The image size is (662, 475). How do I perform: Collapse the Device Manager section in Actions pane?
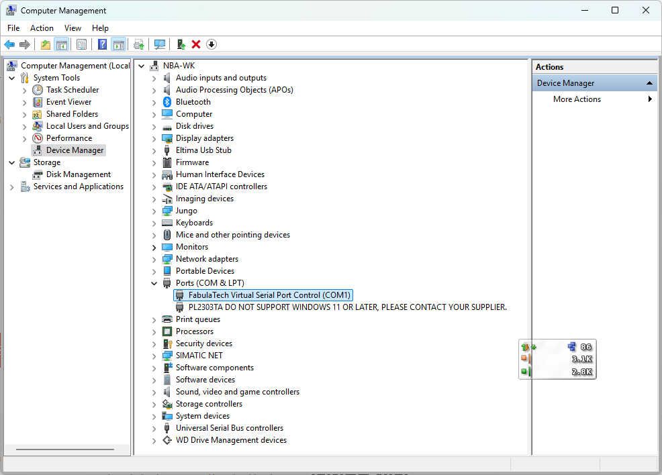[x=649, y=83]
